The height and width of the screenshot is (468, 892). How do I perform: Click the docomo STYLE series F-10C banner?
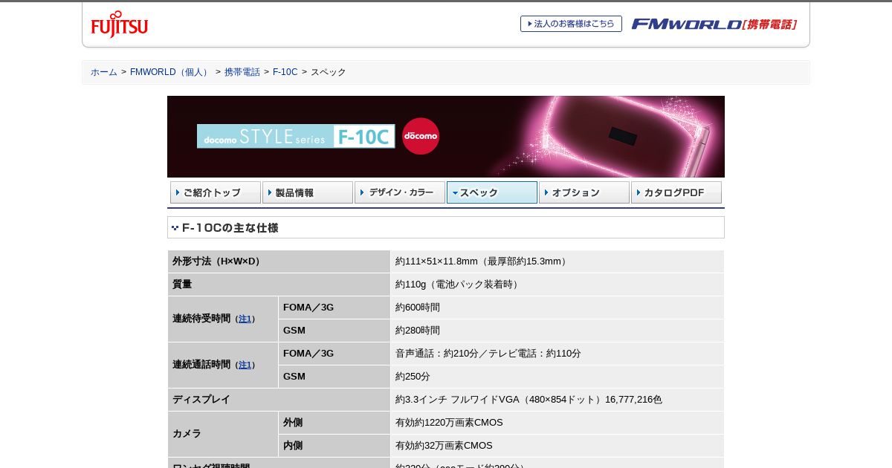(446, 137)
